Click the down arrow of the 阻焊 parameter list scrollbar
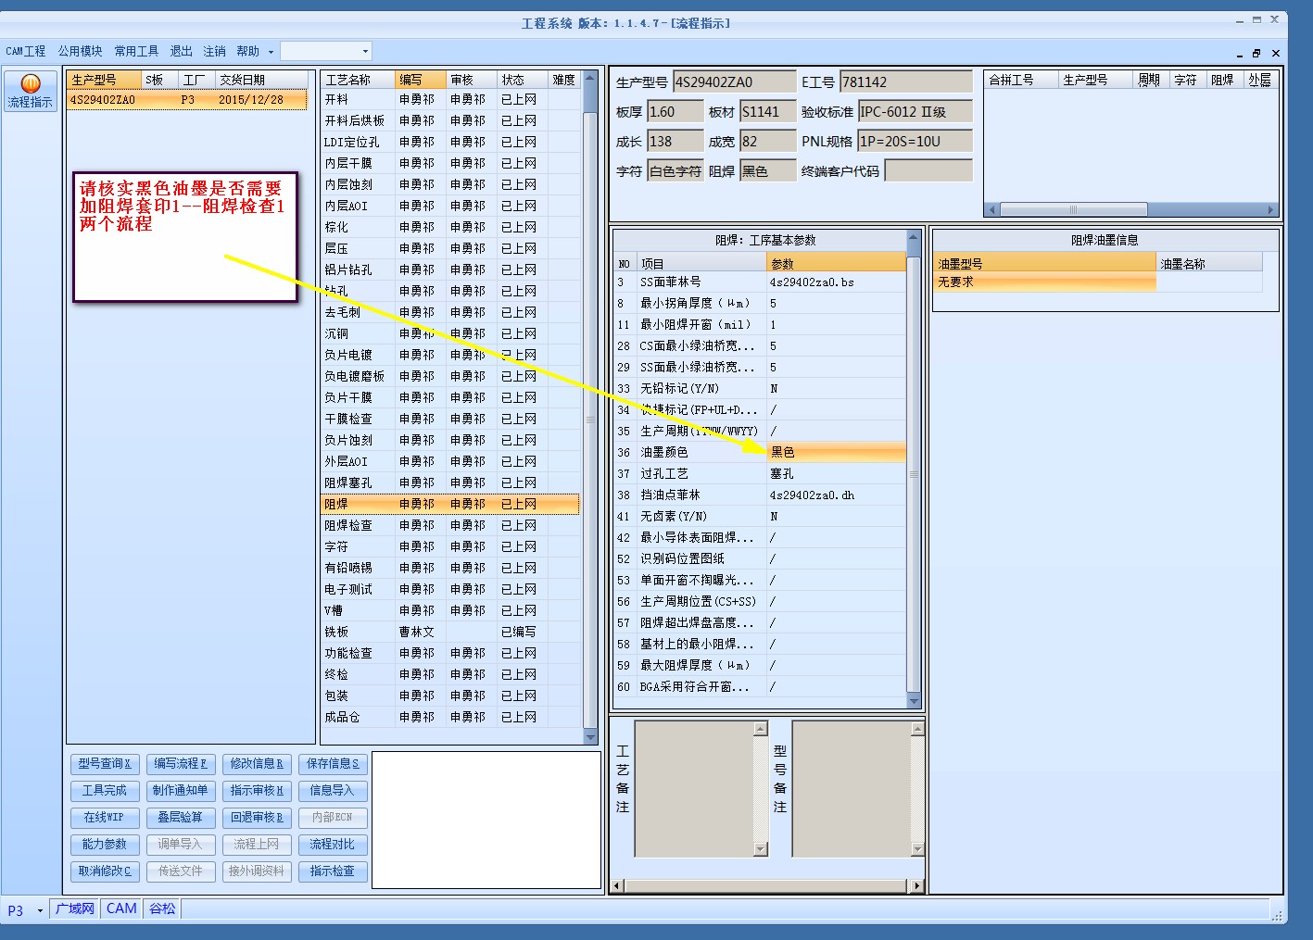 [x=913, y=702]
